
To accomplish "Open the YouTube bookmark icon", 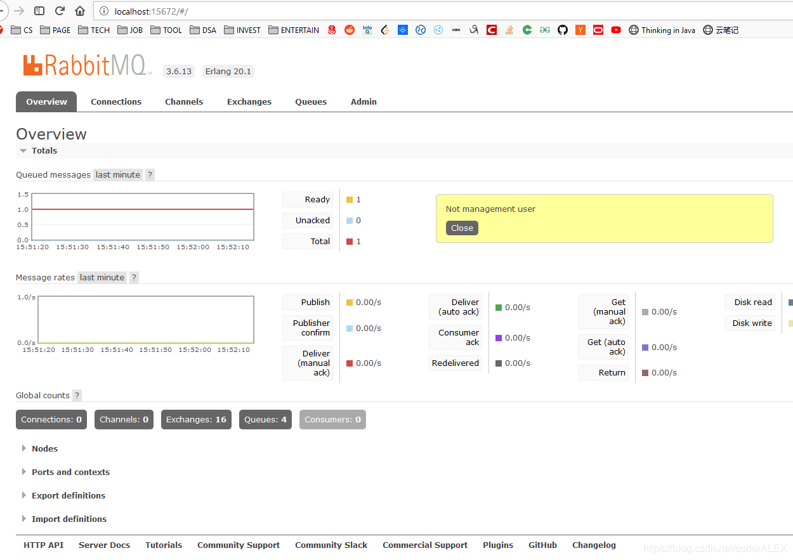I will coord(616,30).
